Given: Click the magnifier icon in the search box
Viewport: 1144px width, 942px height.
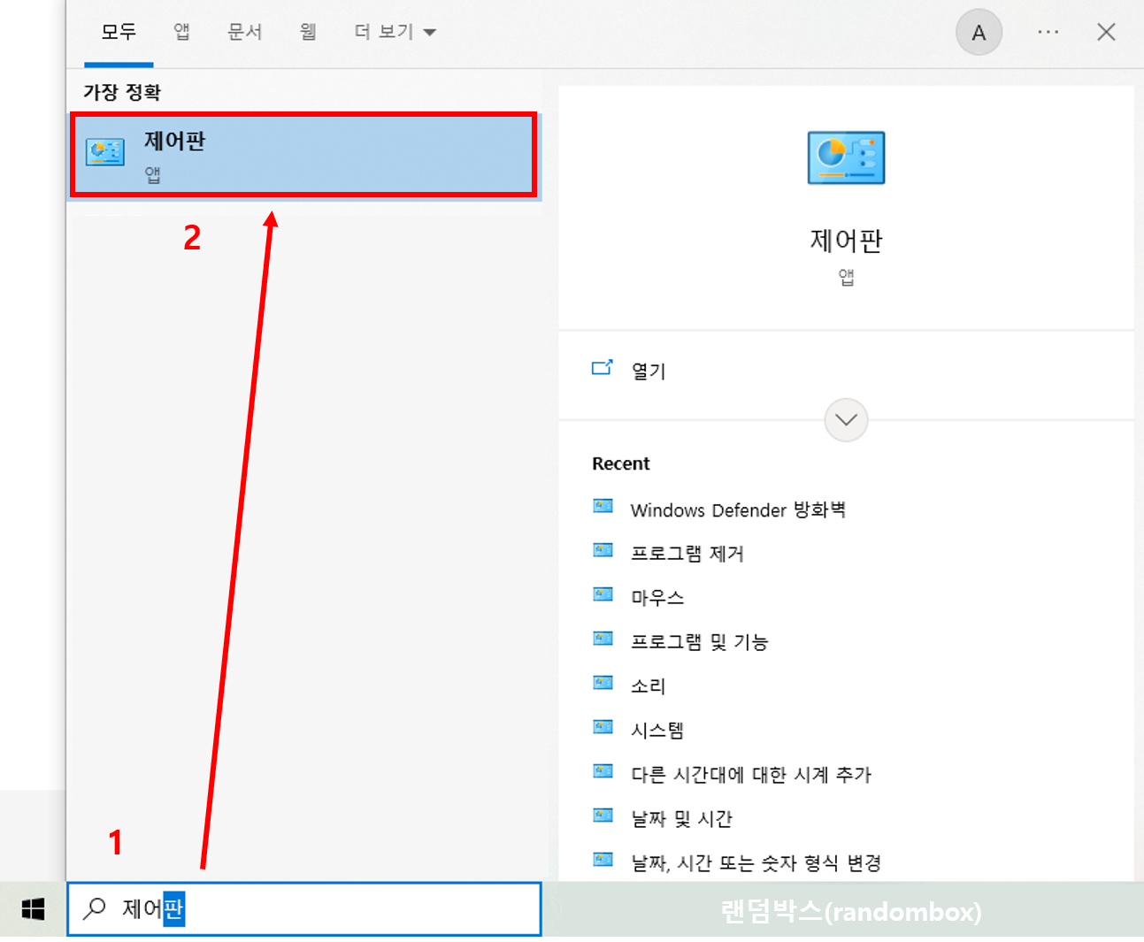Looking at the screenshot, I should (95, 908).
